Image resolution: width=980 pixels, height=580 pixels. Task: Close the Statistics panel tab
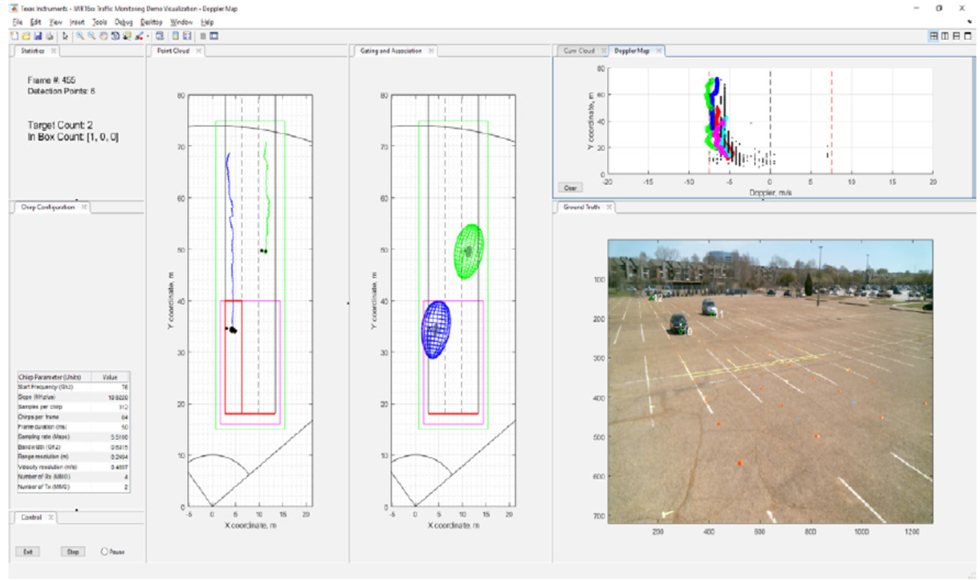(x=54, y=51)
